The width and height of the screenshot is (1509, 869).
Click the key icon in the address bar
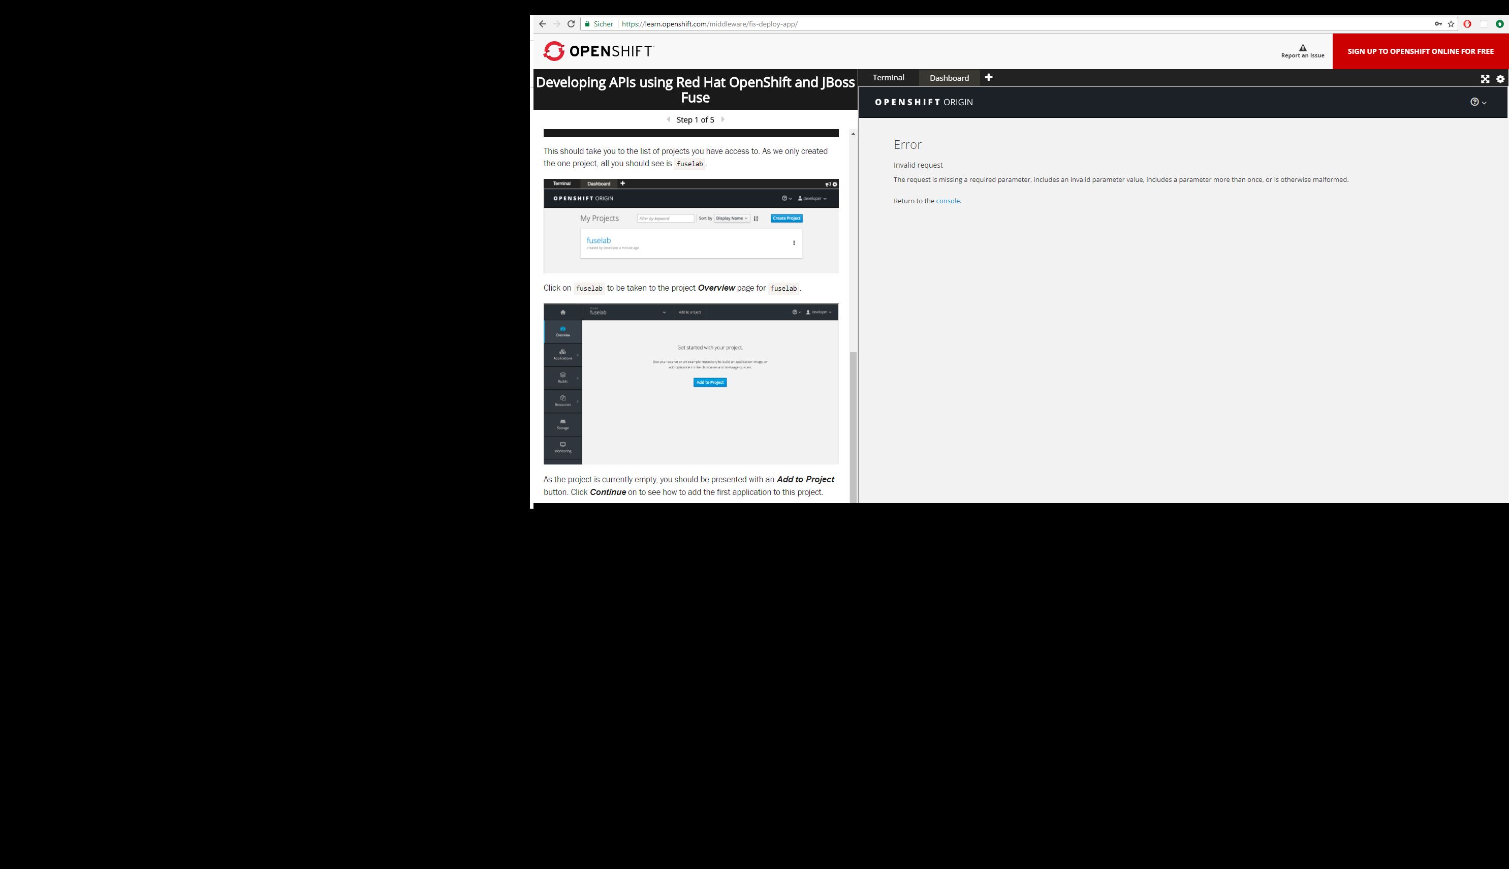click(1437, 24)
